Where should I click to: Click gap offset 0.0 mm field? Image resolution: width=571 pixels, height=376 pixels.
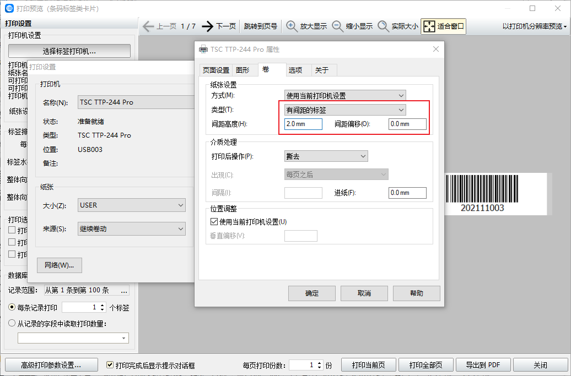[407, 124]
